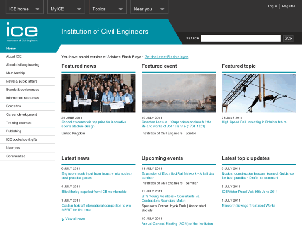The height and width of the screenshot is (226, 302).
Task: Open Expansion of Electrified Rail Network seminar
Action: (x=178, y=175)
